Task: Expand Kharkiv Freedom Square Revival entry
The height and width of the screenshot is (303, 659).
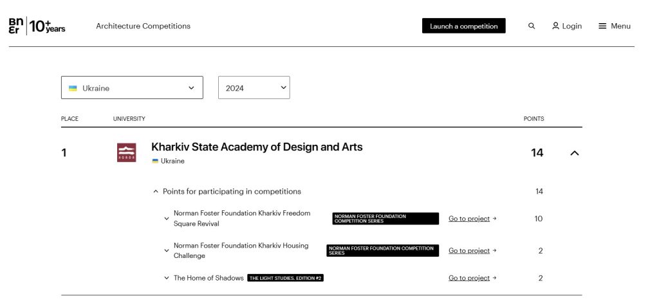Action: tap(167, 219)
